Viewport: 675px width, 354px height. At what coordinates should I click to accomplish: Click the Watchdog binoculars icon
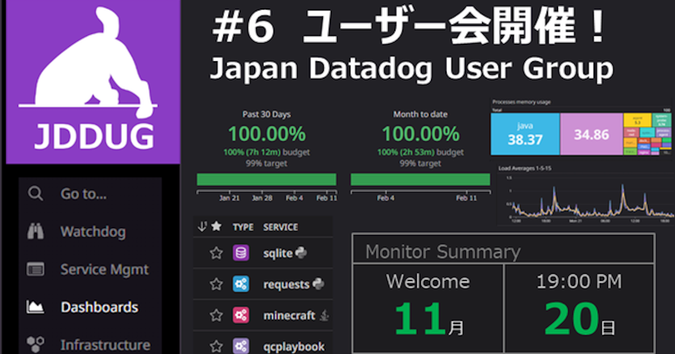pos(35,232)
